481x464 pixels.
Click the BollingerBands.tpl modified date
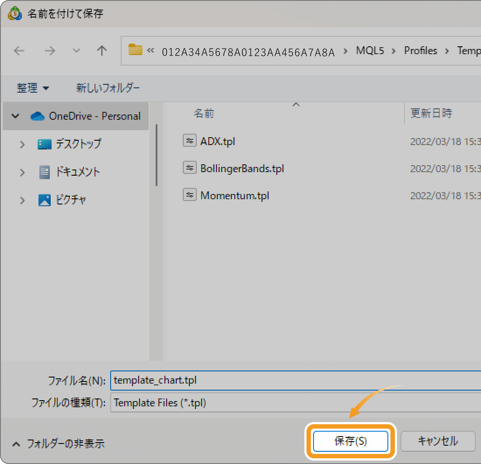tap(446, 169)
